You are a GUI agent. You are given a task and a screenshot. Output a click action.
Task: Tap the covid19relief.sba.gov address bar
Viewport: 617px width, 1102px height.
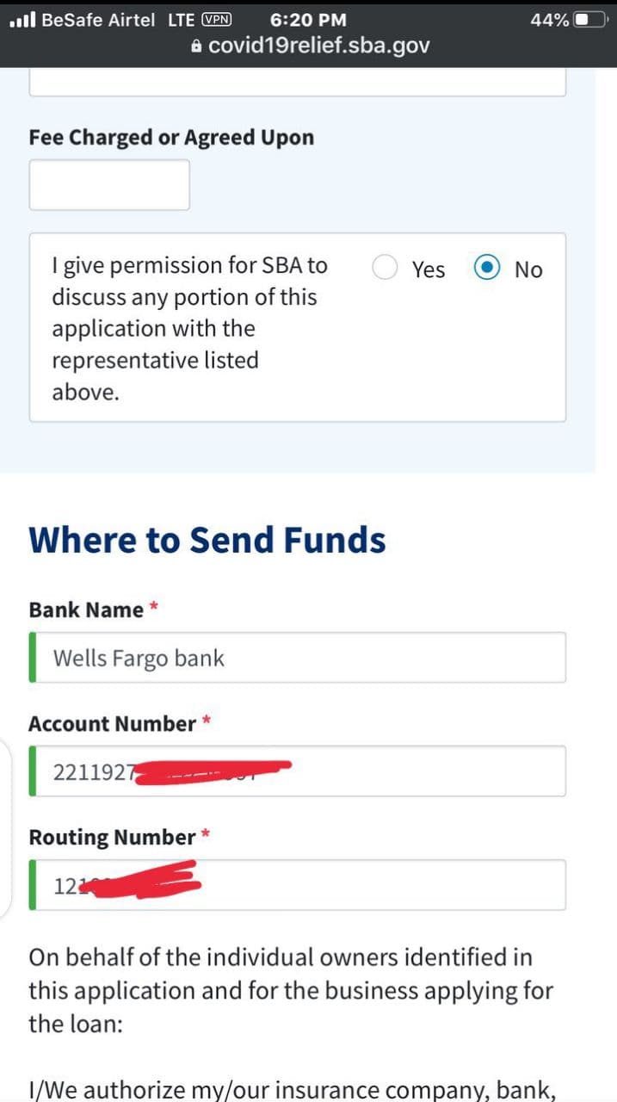pyautogui.click(x=318, y=46)
